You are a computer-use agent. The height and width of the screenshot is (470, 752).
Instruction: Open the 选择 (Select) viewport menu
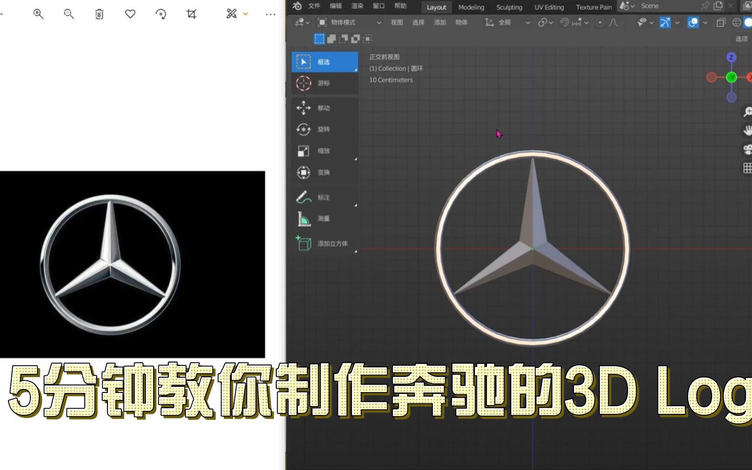pyautogui.click(x=418, y=23)
